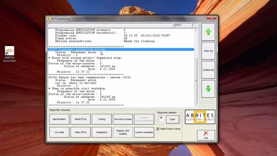Click the 'Flasher info' log line
This screenshot has height=156, width=277.
click(113, 36)
